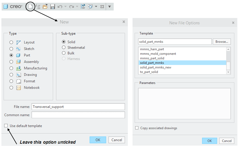
Task: Click the Close window icon in toolbar
Action: click(x=102, y=6)
